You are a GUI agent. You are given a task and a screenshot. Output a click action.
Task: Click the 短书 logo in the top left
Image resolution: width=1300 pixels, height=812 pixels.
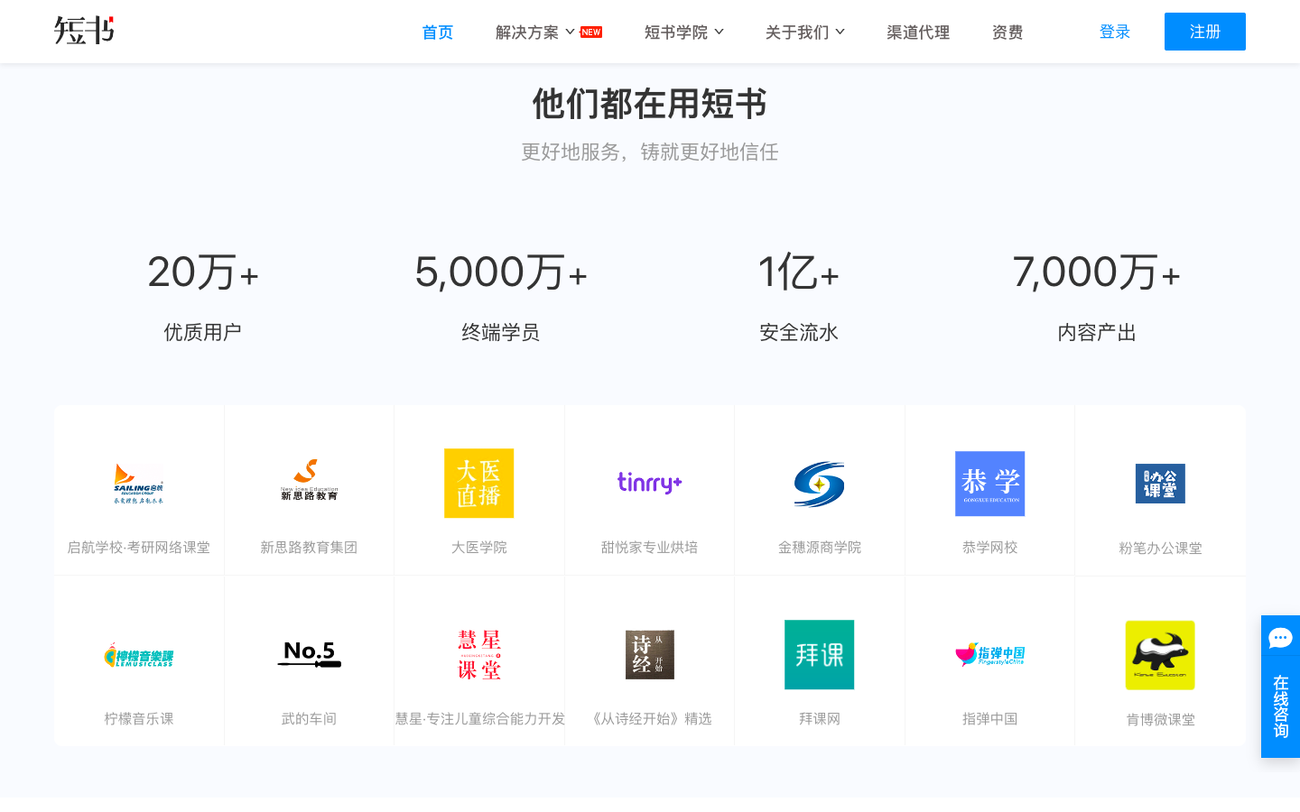(x=82, y=31)
